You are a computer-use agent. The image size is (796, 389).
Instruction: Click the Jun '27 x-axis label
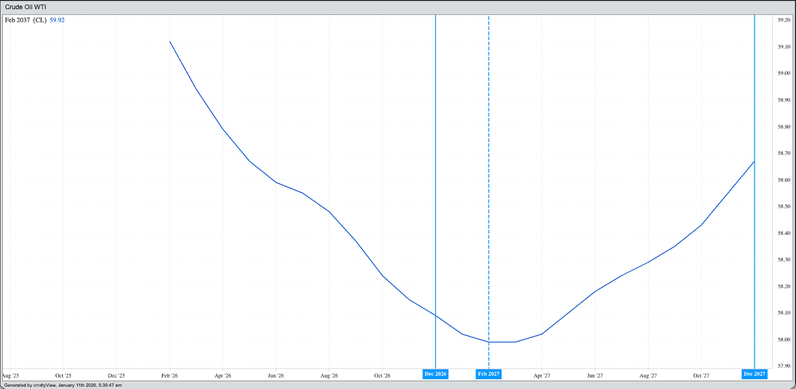tap(594, 376)
